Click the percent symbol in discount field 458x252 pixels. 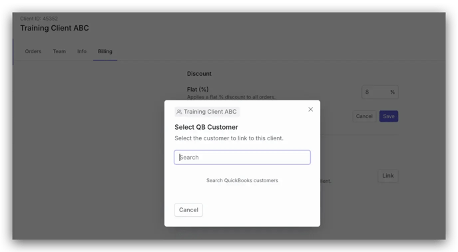pyautogui.click(x=393, y=92)
